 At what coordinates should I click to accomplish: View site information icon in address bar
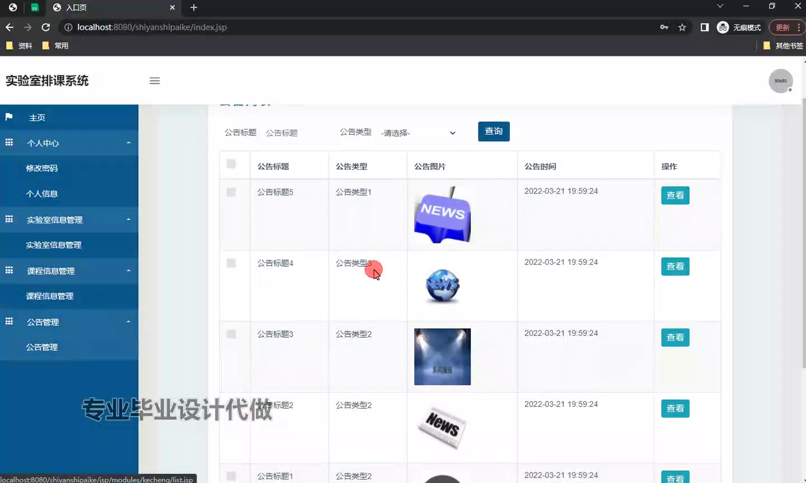tap(68, 27)
